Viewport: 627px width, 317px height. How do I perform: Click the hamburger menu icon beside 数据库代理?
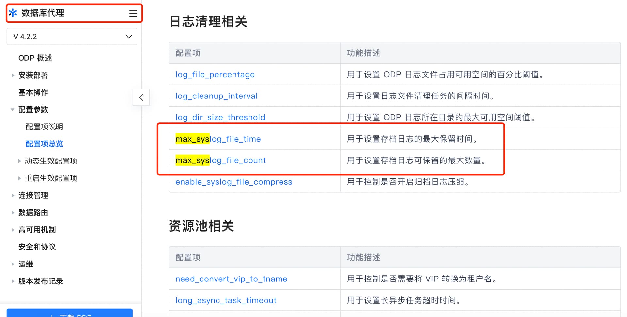(x=133, y=13)
